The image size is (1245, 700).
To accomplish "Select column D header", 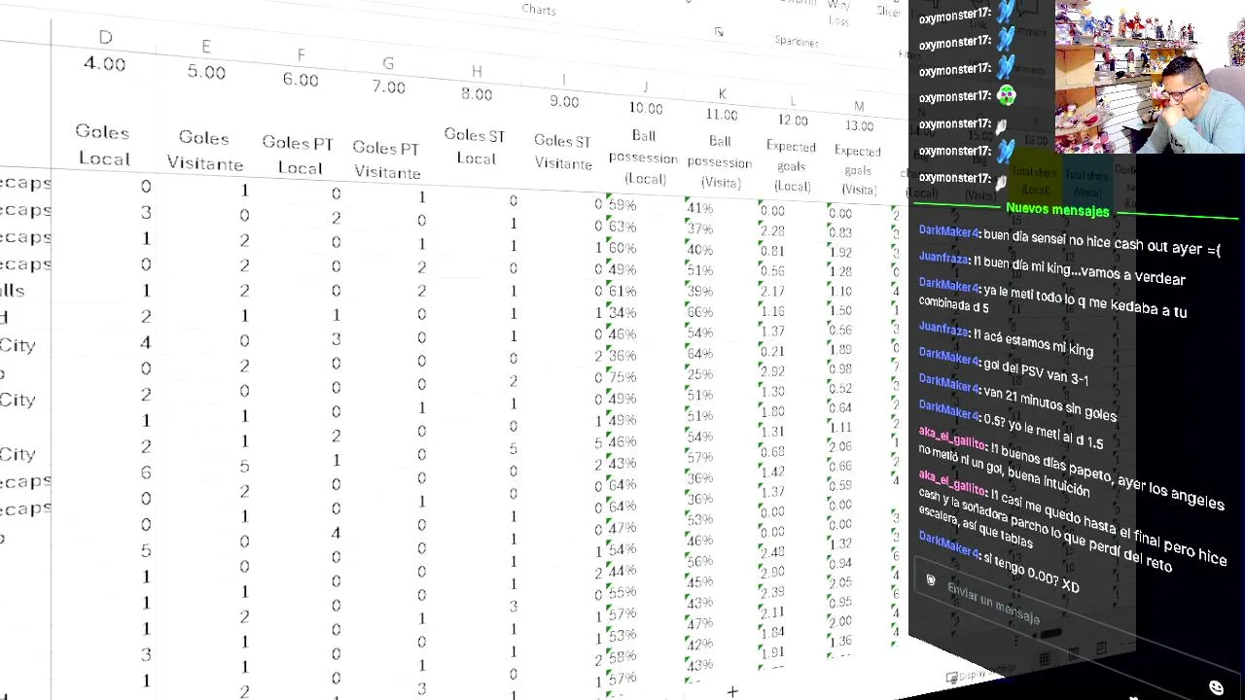I will (105, 37).
